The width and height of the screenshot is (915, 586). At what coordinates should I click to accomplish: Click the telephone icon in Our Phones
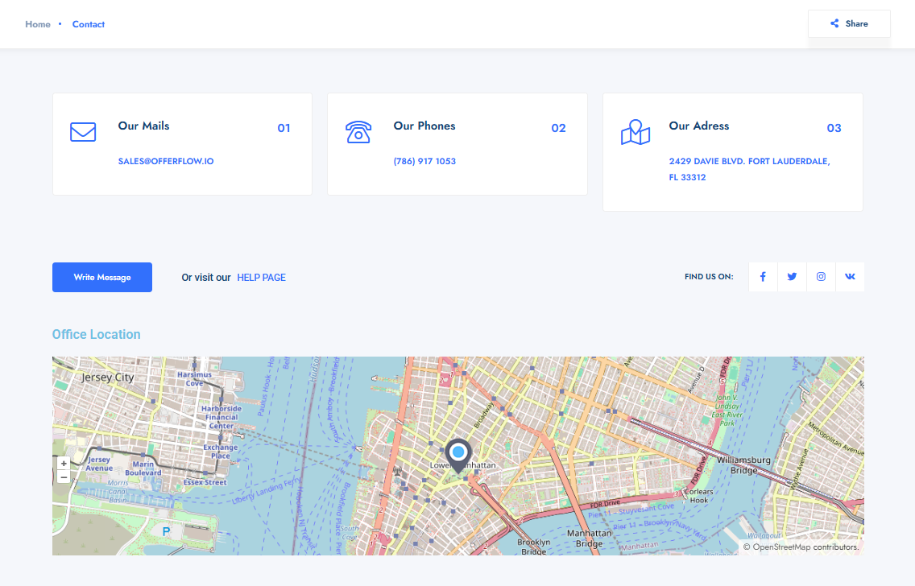[x=358, y=132]
